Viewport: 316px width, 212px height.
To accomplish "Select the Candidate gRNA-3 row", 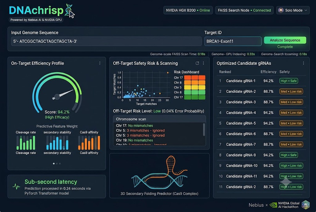I will pos(262,102).
